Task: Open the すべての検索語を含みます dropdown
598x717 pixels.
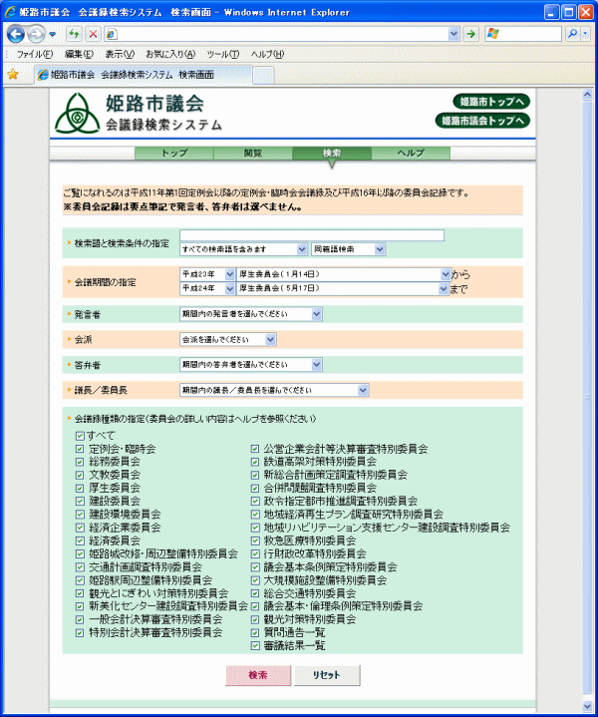Action: (x=243, y=249)
